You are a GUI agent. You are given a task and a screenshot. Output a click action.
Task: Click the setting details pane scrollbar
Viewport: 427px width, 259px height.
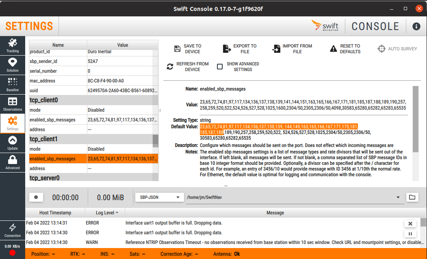click(415, 119)
